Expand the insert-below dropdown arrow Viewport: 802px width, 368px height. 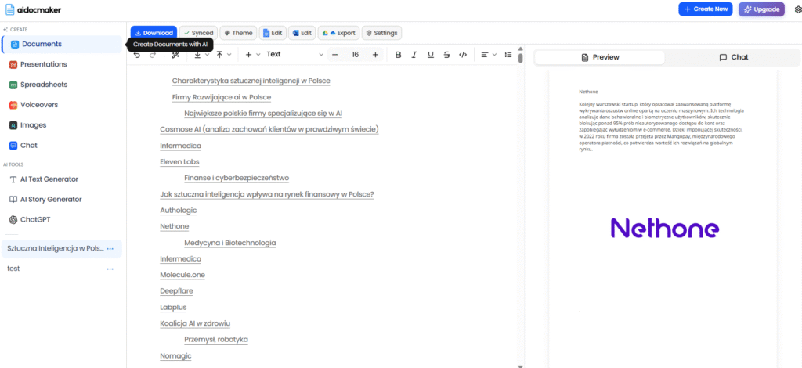pyautogui.click(x=207, y=55)
